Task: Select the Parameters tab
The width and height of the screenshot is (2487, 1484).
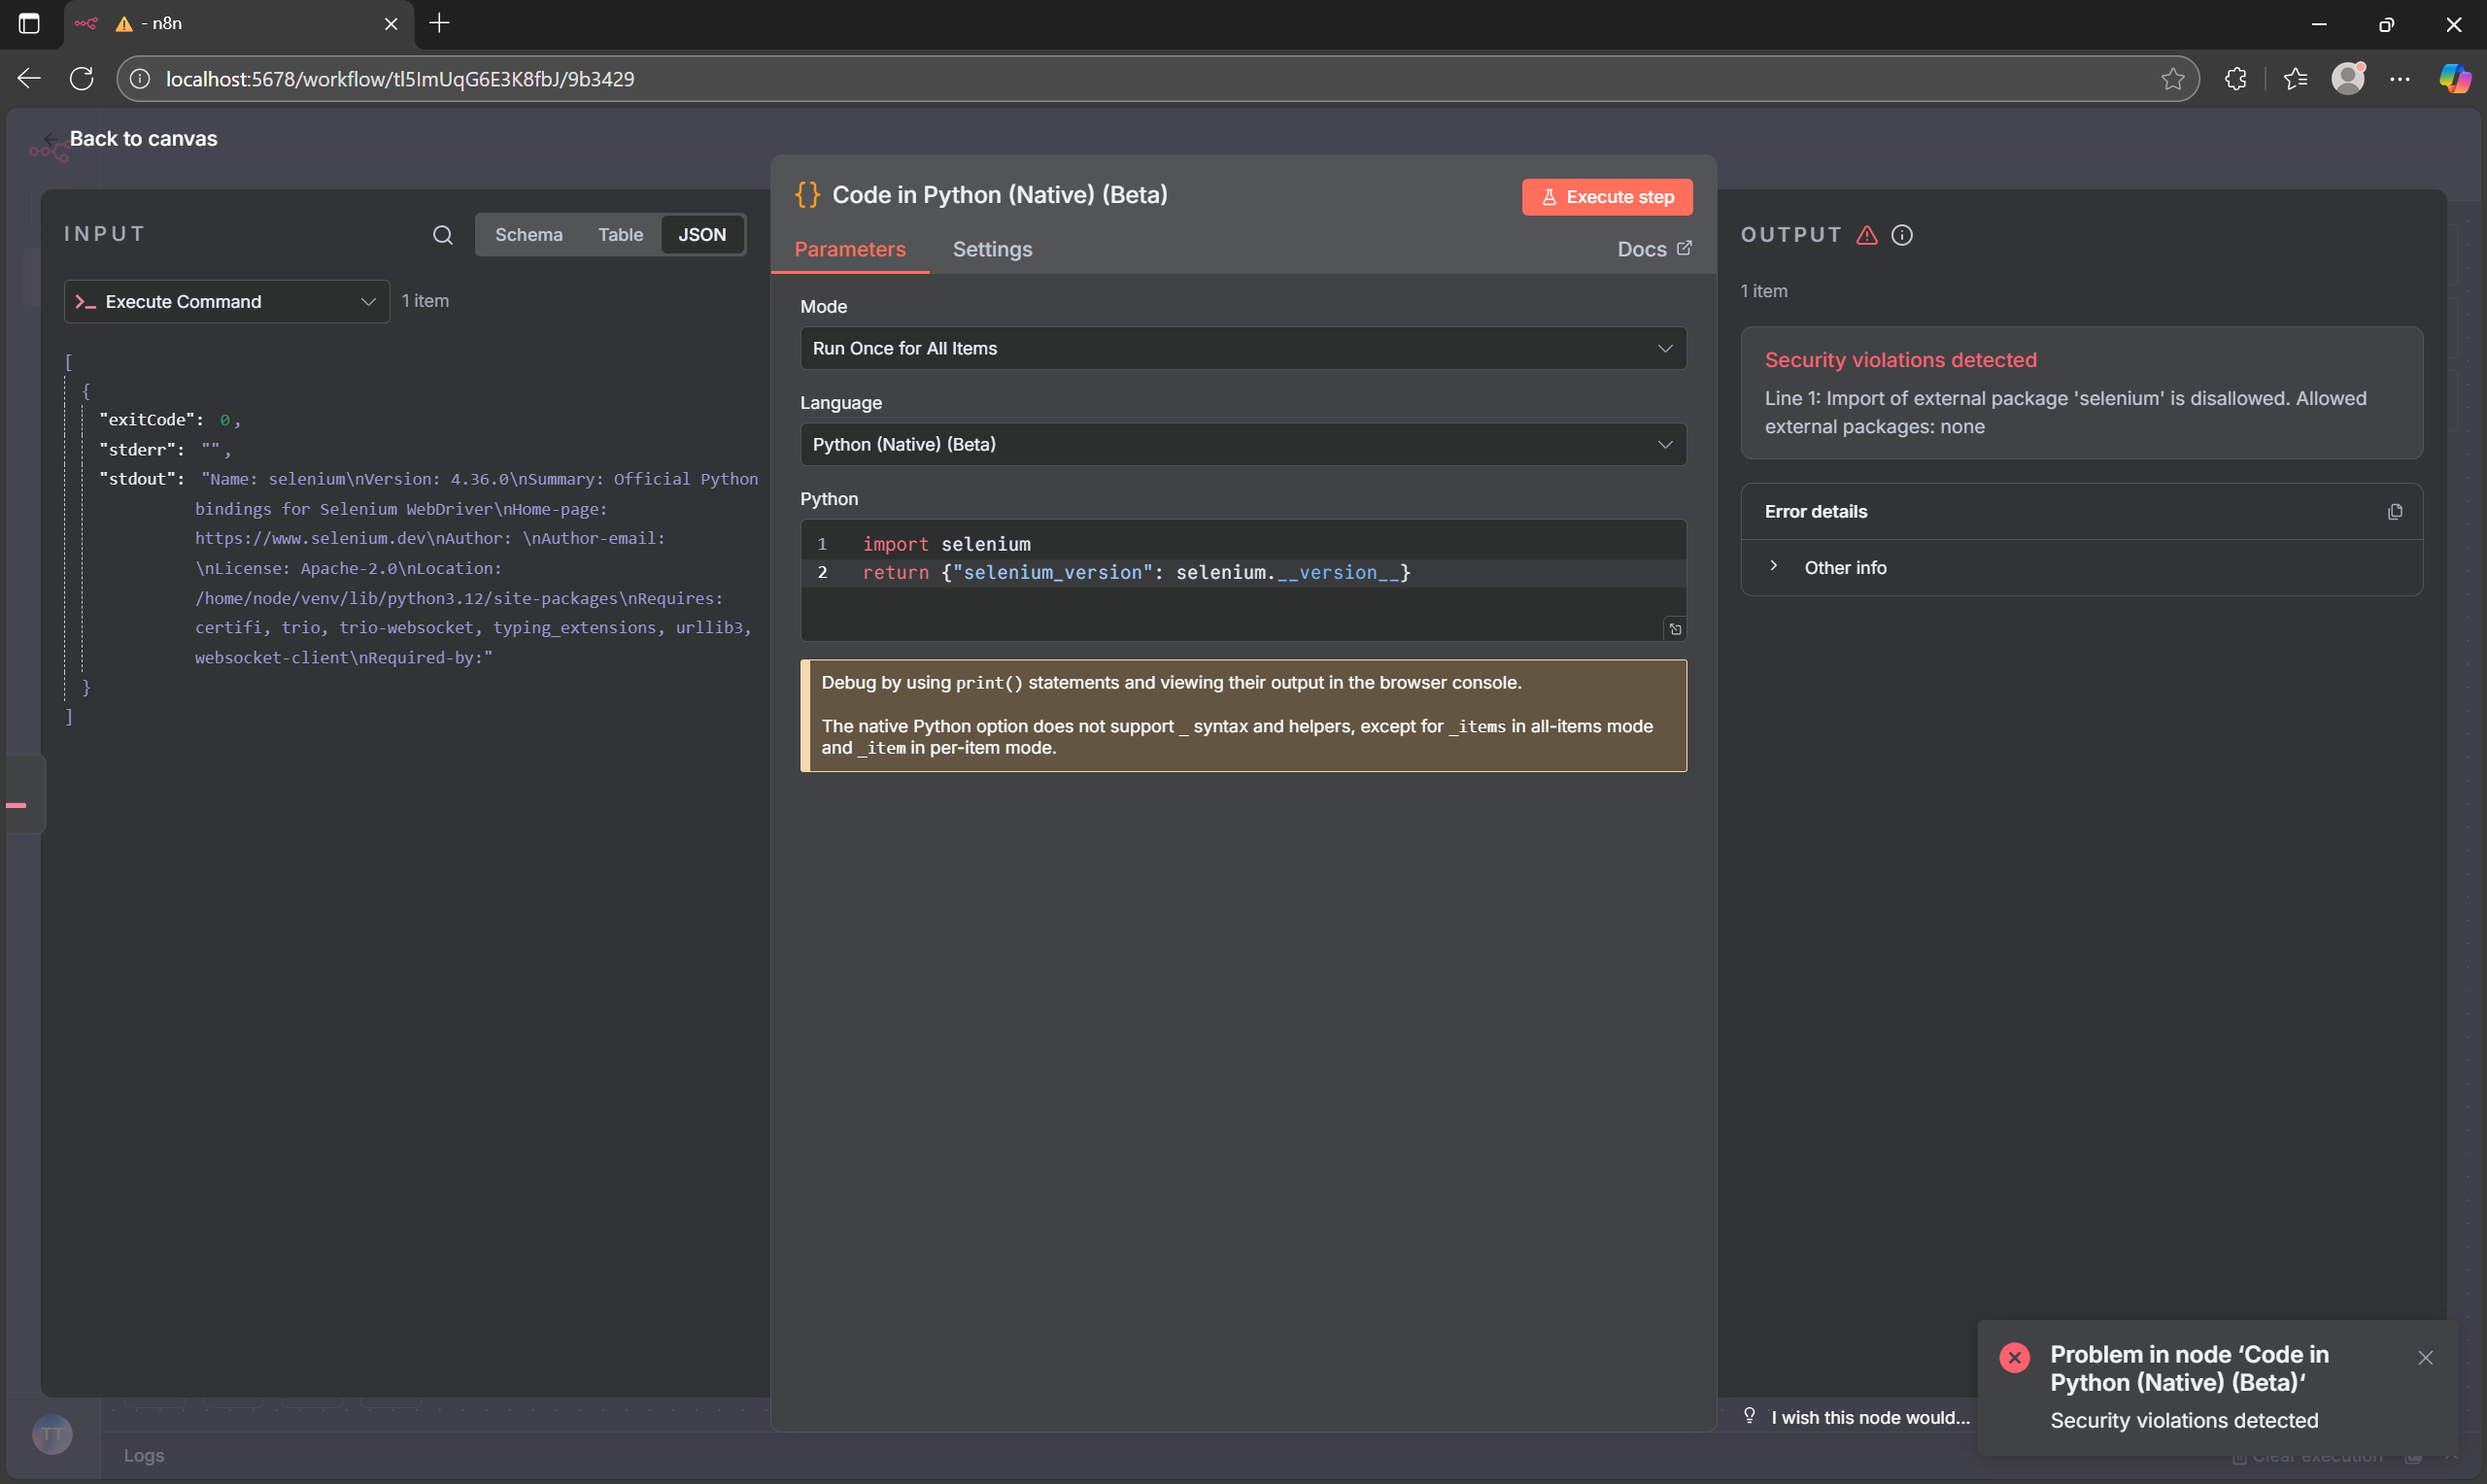Action: (x=849, y=249)
